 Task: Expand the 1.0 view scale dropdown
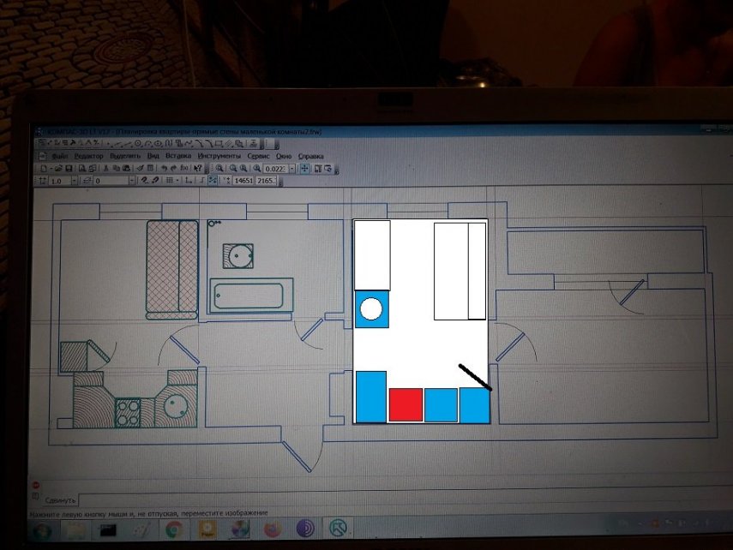[x=74, y=182]
